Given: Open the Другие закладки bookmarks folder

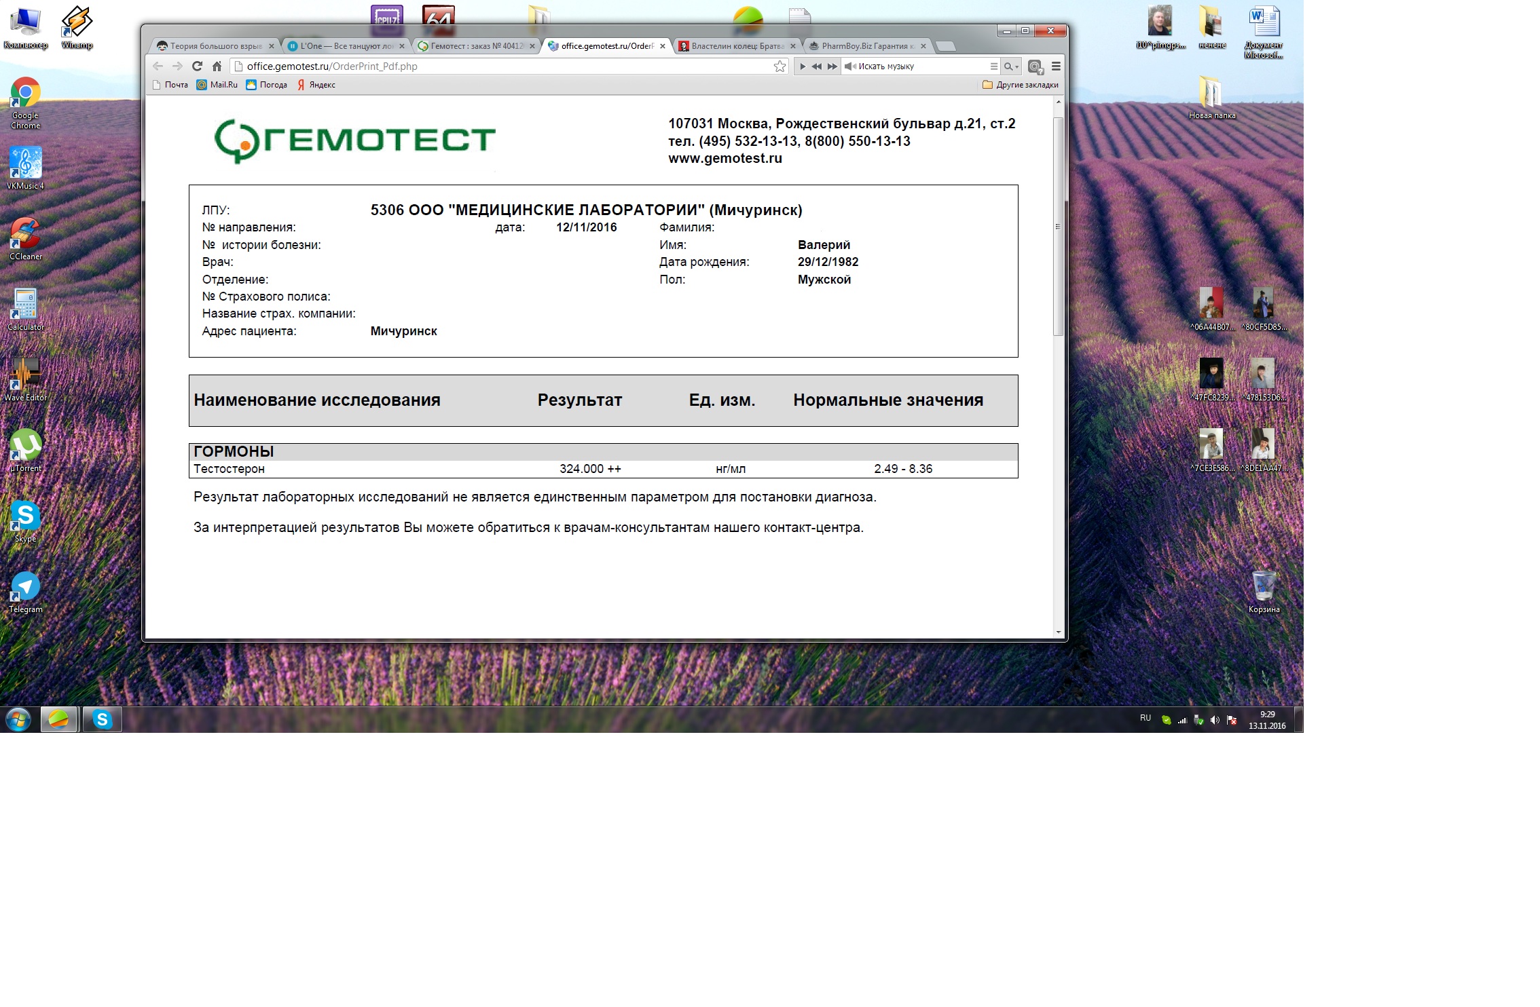Looking at the screenshot, I should click(1020, 85).
